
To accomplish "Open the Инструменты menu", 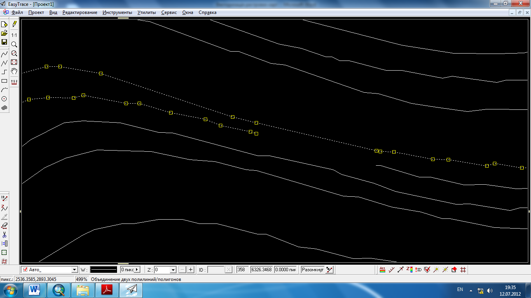I will coord(117,12).
